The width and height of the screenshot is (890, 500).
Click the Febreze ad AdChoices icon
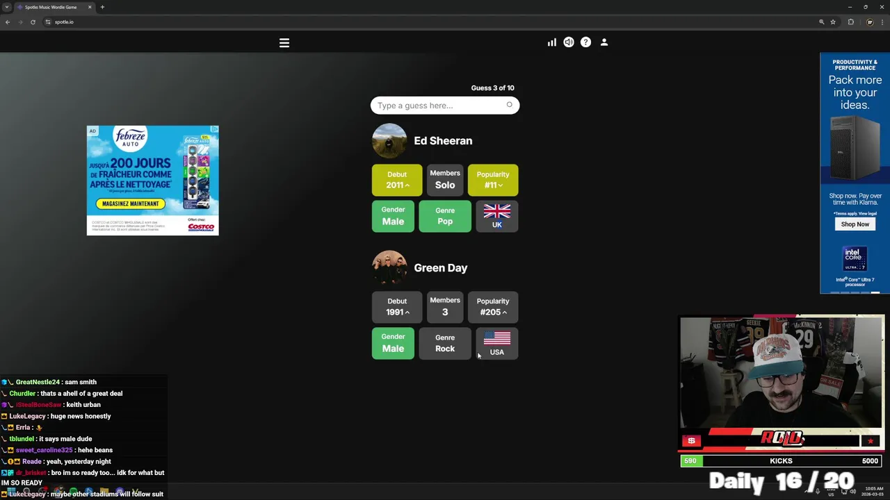click(215, 130)
